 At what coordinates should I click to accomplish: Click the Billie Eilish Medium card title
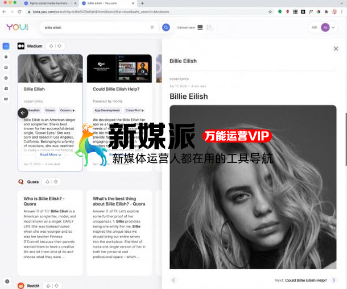tap(34, 89)
